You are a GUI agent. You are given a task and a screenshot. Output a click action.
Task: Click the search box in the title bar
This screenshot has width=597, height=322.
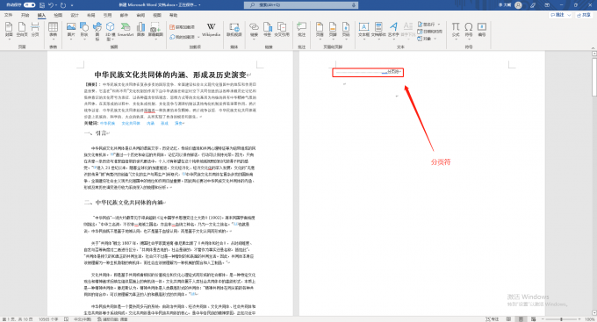[x=301, y=5]
